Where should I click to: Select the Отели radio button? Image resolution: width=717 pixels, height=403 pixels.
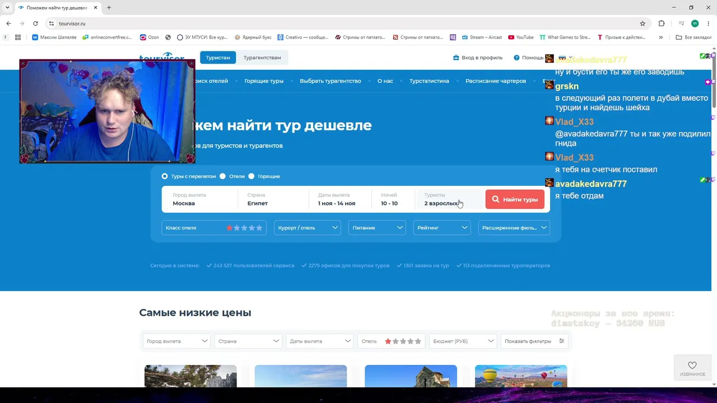click(222, 176)
